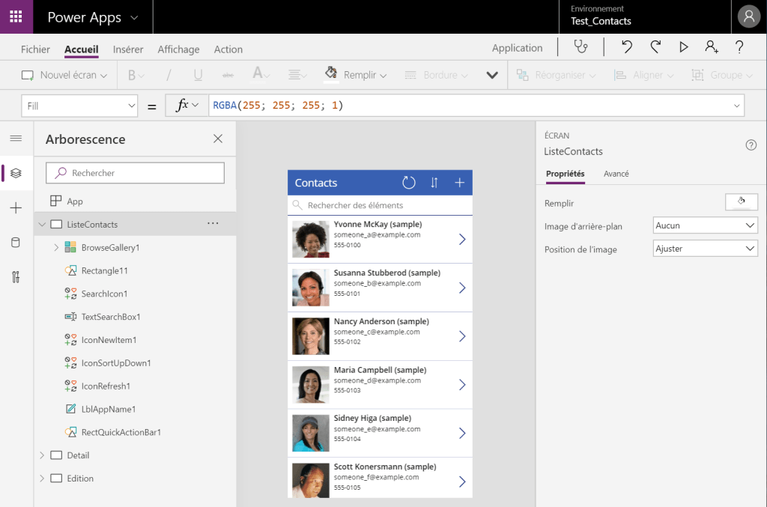Screen dimensions: 767x507
Task: Click the refresh icon in Contacts header
Action: coord(408,183)
